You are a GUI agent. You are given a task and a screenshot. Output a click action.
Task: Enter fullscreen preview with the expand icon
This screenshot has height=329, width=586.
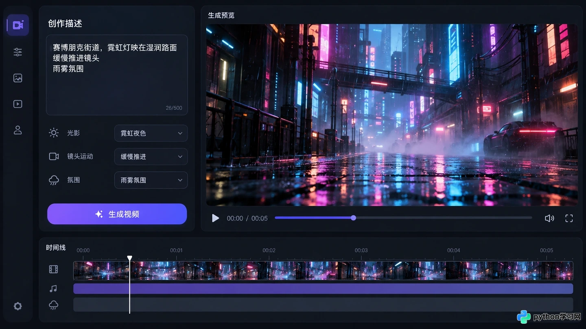coord(569,219)
